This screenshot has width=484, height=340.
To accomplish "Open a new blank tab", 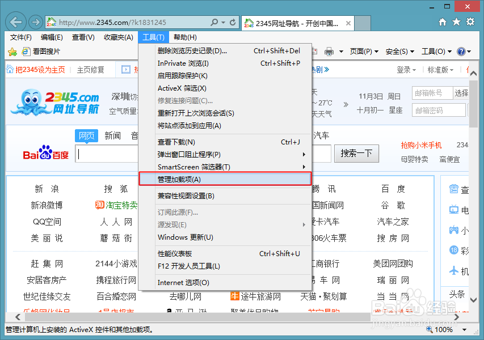I will point(363,23).
